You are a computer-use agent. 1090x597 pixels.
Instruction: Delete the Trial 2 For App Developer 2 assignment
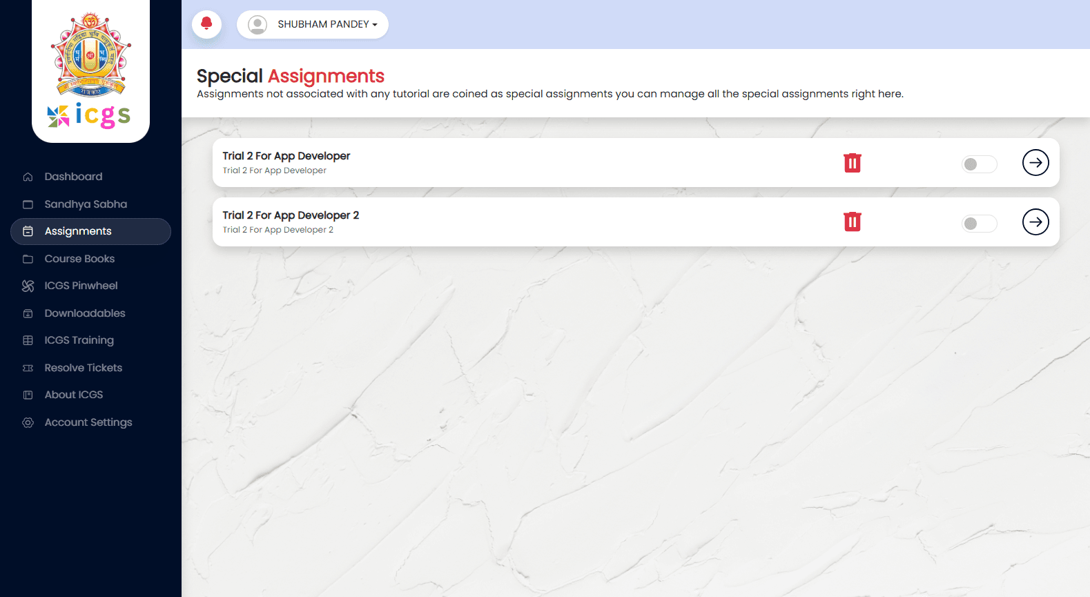point(853,222)
